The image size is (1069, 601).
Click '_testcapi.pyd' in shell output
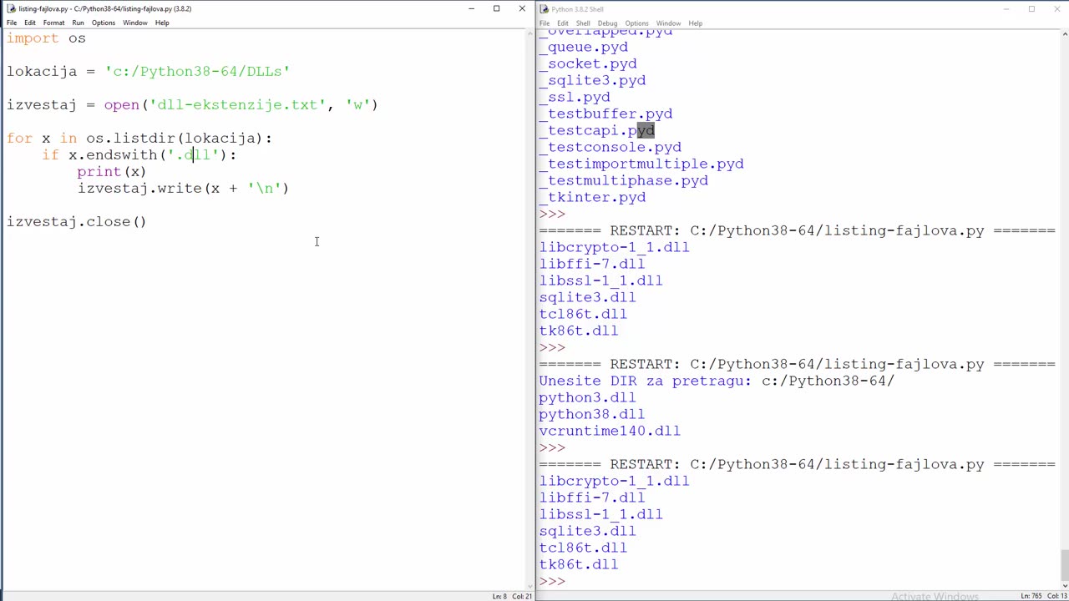tap(597, 131)
